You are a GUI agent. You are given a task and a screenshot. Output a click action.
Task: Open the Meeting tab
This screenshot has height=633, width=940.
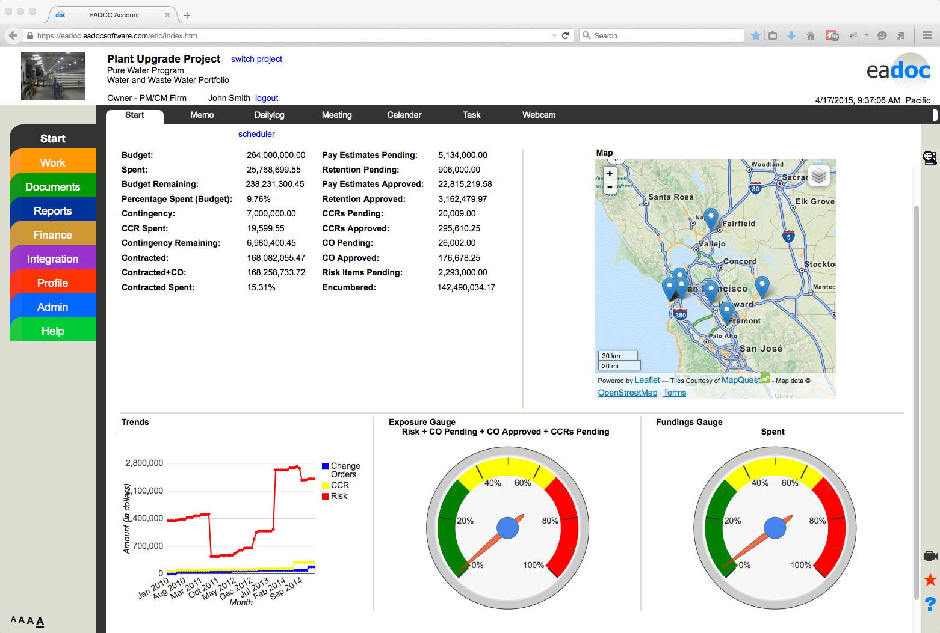tap(336, 115)
